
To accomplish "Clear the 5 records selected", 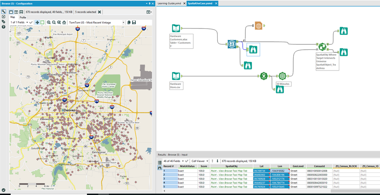I will tap(100, 12).
